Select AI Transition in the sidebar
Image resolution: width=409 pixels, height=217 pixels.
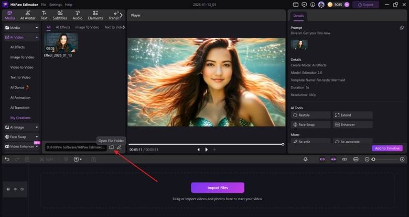point(20,108)
